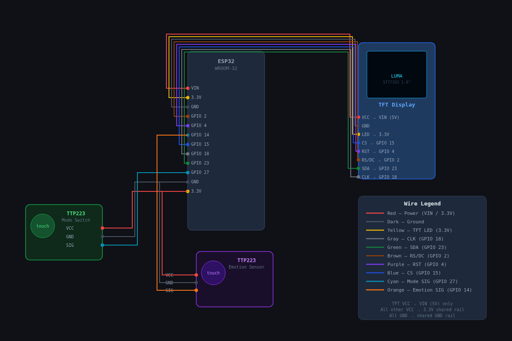Screen dimensions: 512x341
Task: Click the green touch pad on Mode Switch
Action: [43, 226]
